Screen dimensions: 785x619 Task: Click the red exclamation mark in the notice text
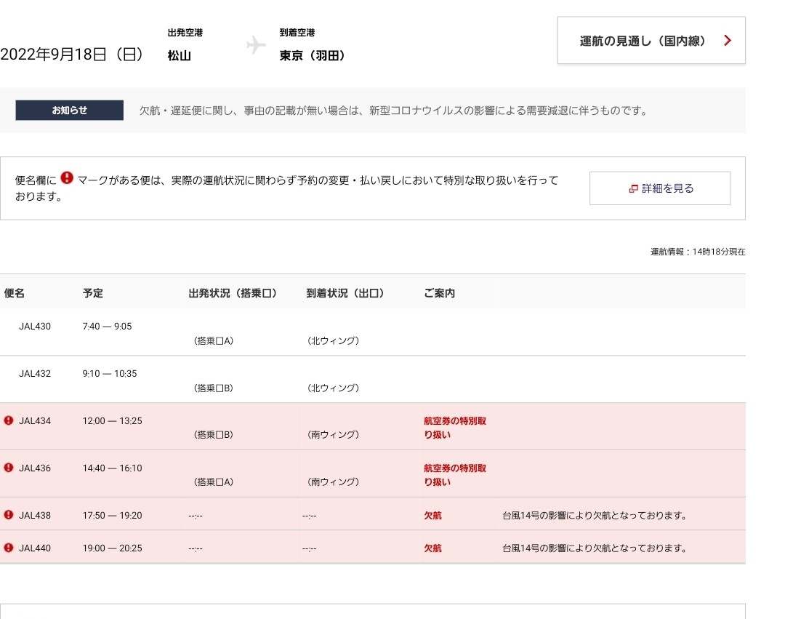[67, 177]
